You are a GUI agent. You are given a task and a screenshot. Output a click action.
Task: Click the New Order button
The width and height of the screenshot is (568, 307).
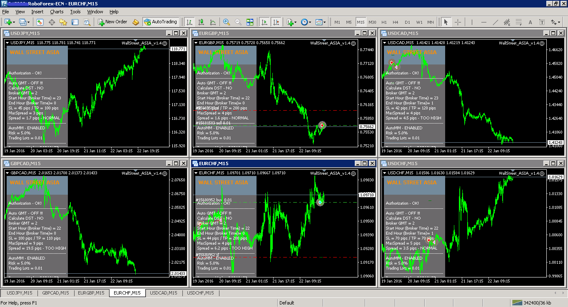(x=112, y=22)
